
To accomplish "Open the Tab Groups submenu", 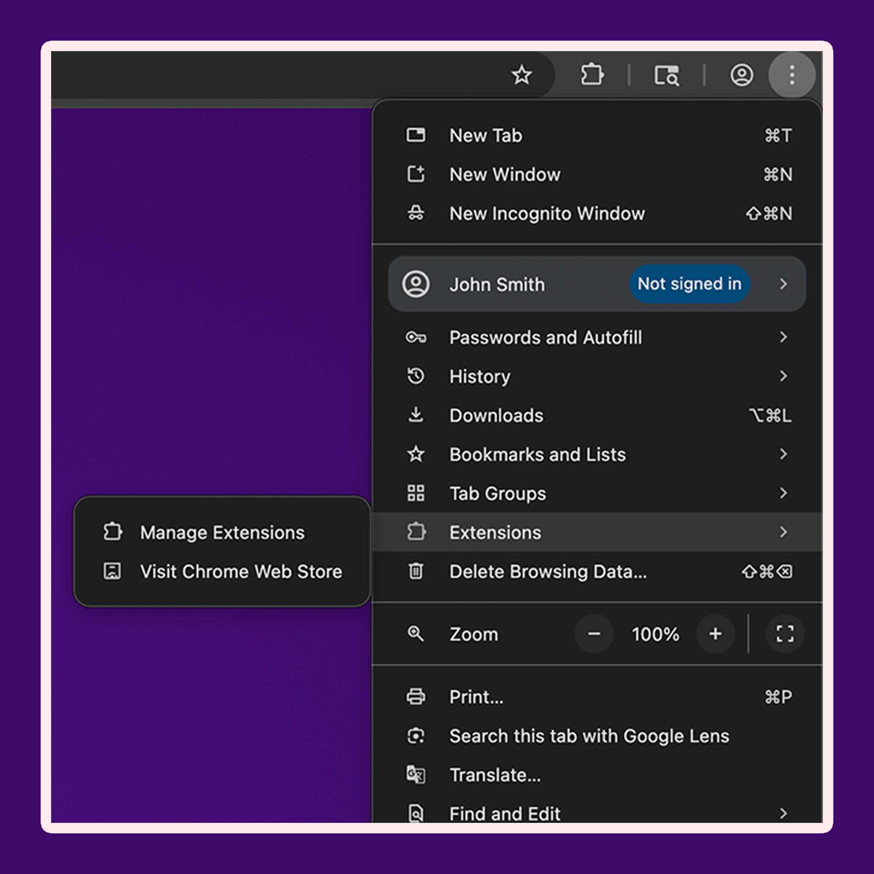I will tap(597, 493).
